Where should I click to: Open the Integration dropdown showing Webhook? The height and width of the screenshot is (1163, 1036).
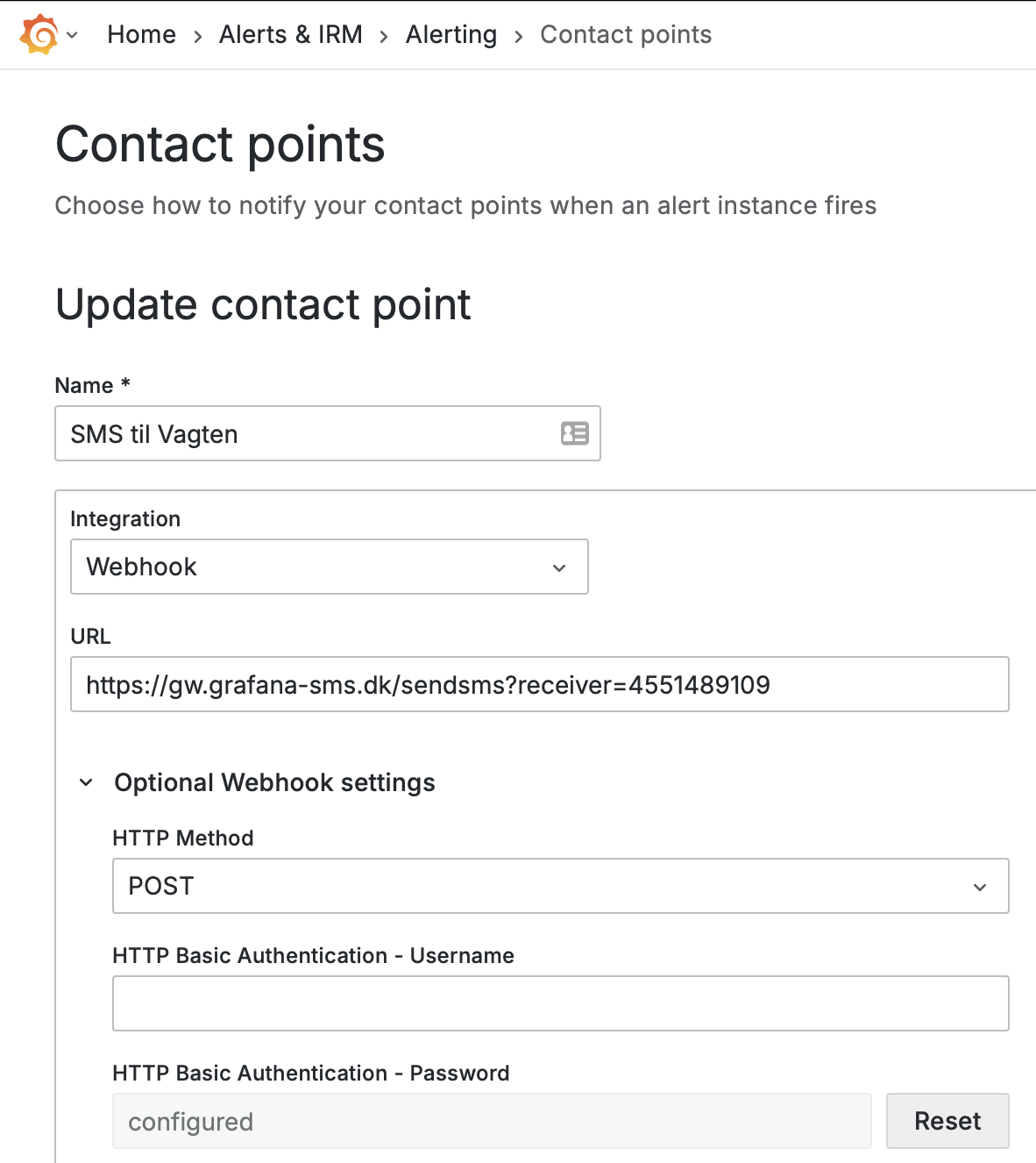tap(329, 567)
